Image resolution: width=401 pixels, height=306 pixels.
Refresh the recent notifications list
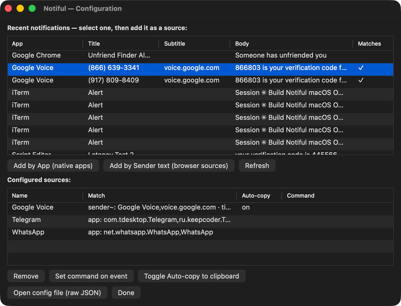tap(257, 166)
